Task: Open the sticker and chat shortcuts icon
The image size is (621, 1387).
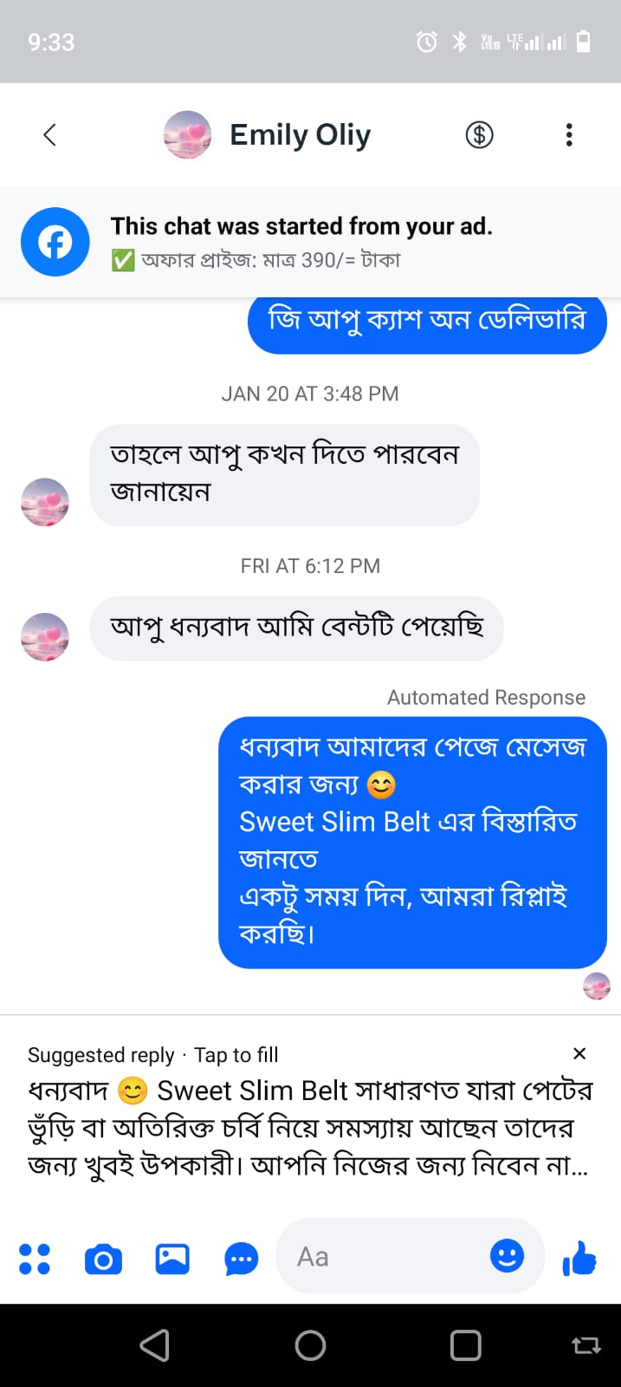Action: tap(241, 1258)
